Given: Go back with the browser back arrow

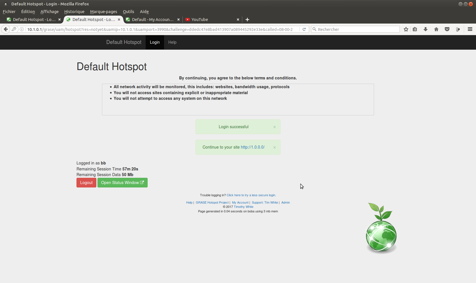Looking at the screenshot, I should pyautogui.click(x=6, y=29).
